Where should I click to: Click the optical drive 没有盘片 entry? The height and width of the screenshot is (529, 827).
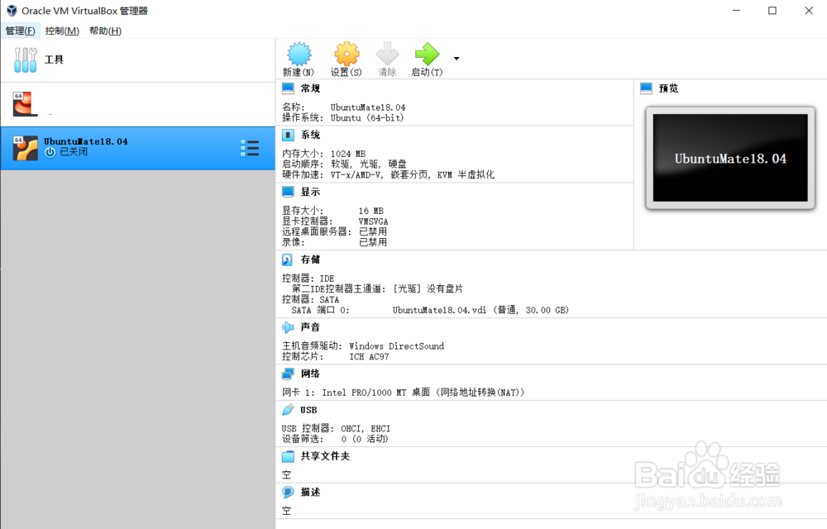point(428,288)
